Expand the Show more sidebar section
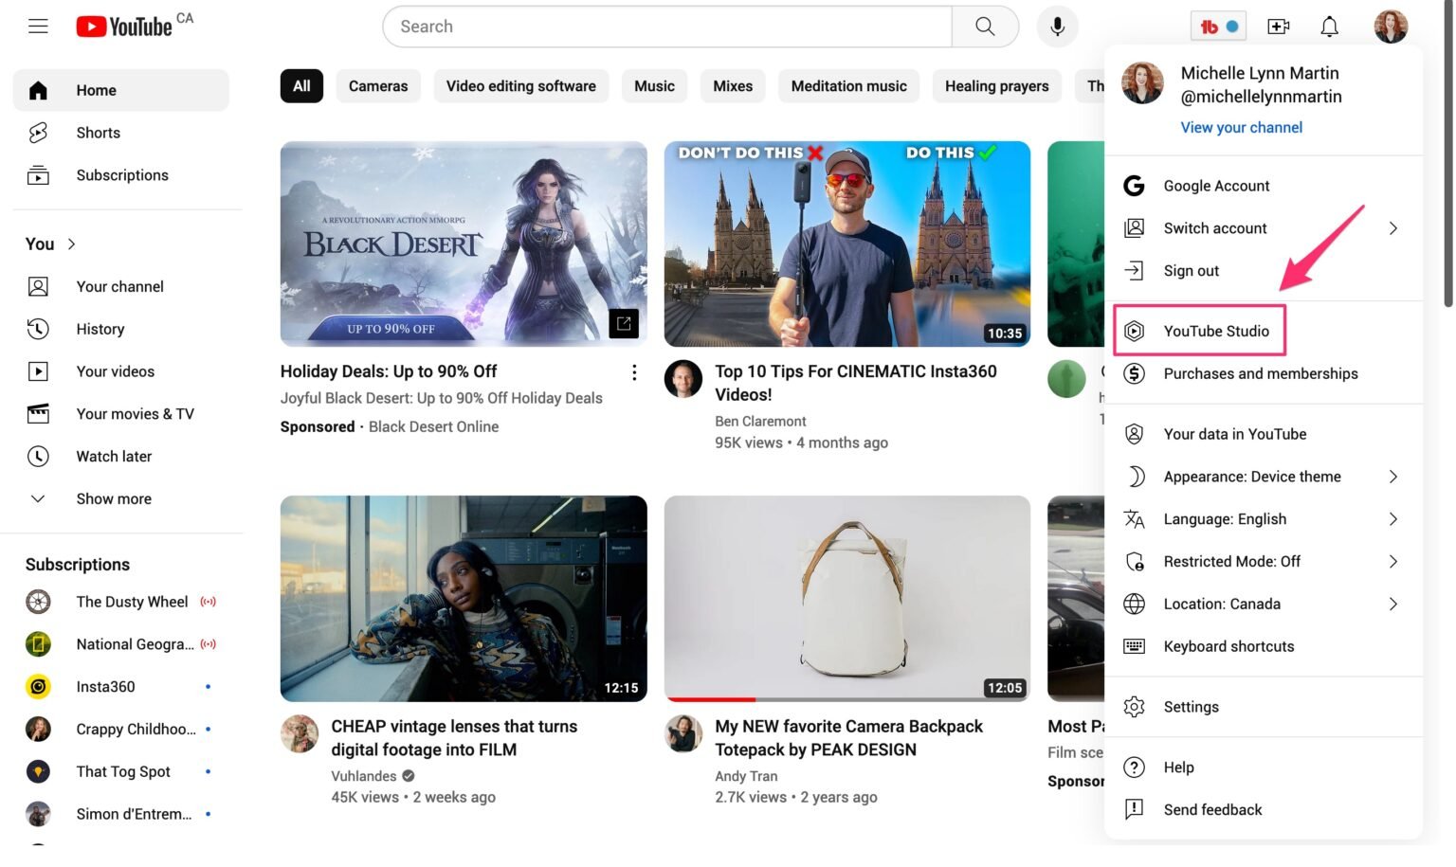Image resolution: width=1456 pixels, height=867 pixels. point(113,498)
